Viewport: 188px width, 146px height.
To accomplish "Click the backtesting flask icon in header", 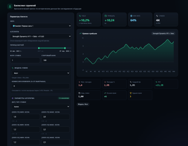I will tap(10, 7).
